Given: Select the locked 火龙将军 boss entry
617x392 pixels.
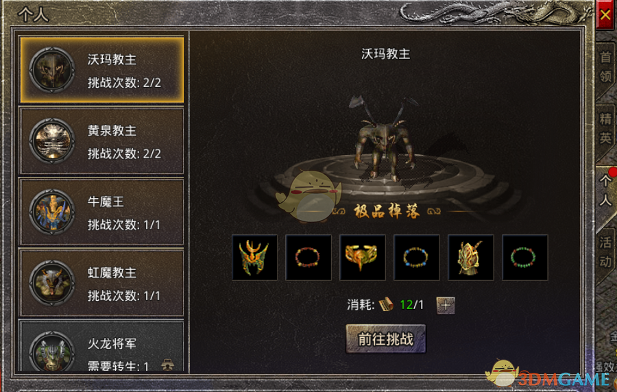Looking at the screenshot, I should pyautogui.click(x=101, y=347).
